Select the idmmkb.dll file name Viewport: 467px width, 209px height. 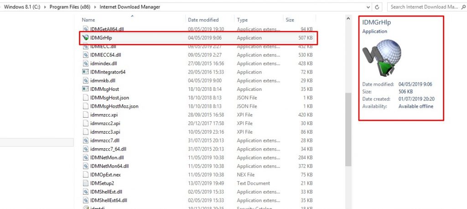tap(103, 80)
